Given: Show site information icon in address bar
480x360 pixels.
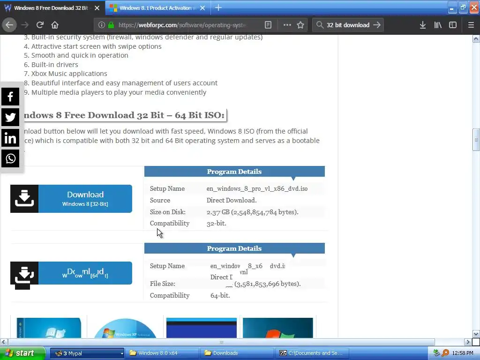Looking at the screenshot, I should [x=102, y=25].
